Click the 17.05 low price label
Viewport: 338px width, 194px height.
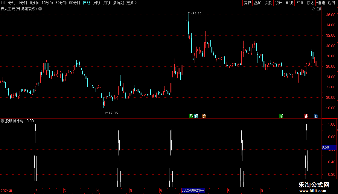click(113, 113)
